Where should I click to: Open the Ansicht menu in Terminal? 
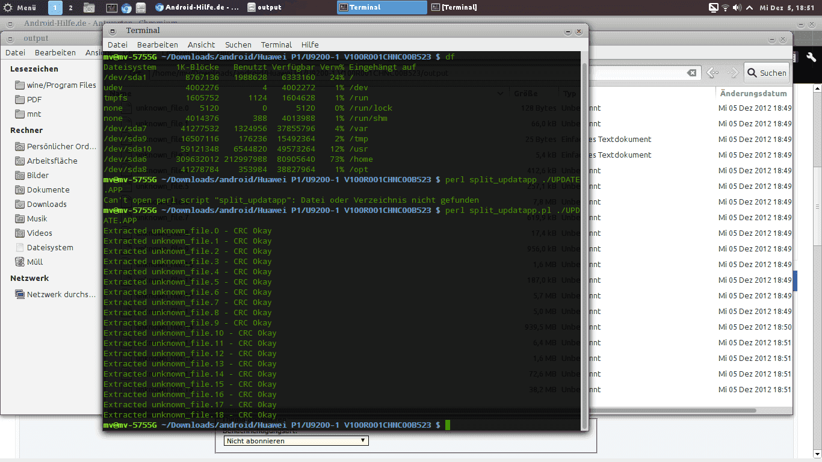click(x=201, y=45)
